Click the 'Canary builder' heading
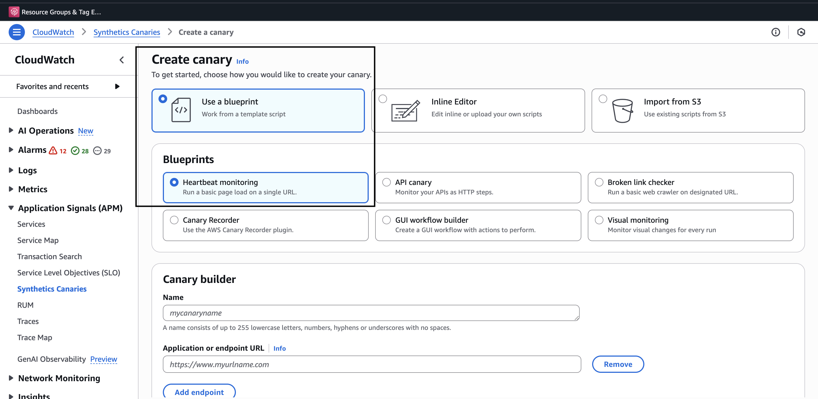 coord(199,279)
